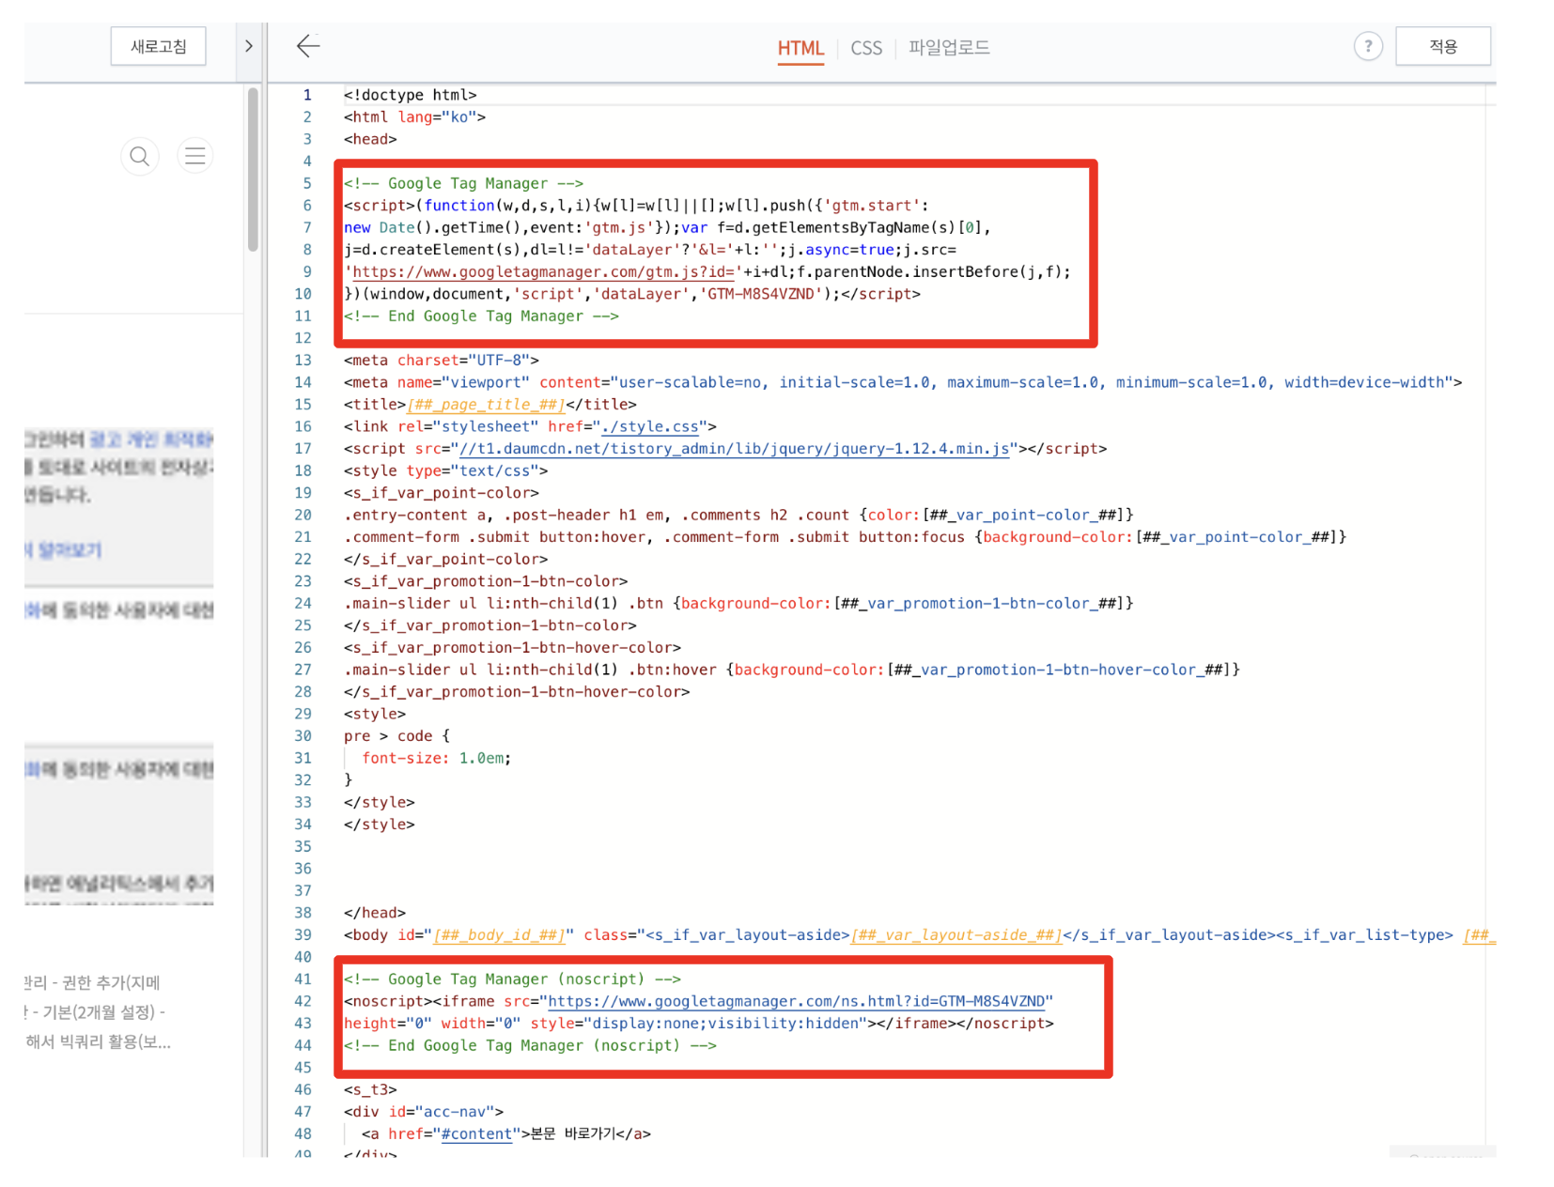Open the hamburger menu icon in preview
The height and width of the screenshot is (1187, 1554).
pos(195,156)
